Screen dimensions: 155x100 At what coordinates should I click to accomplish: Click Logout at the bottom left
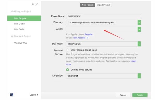point(34,95)
